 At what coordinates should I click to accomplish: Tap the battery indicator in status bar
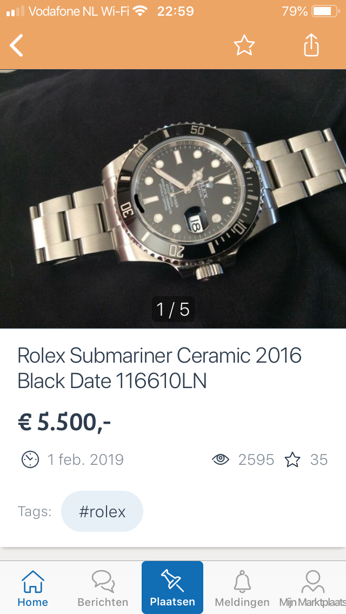click(x=325, y=11)
